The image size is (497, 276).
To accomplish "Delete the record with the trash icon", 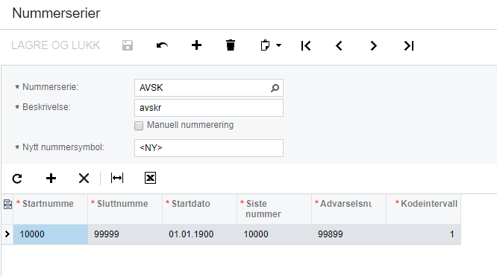I will point(231,45).
